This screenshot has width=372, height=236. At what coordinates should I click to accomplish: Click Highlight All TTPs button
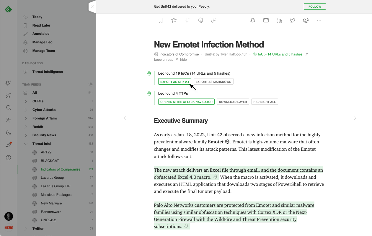pyautogui.click(x=264, y=102)
